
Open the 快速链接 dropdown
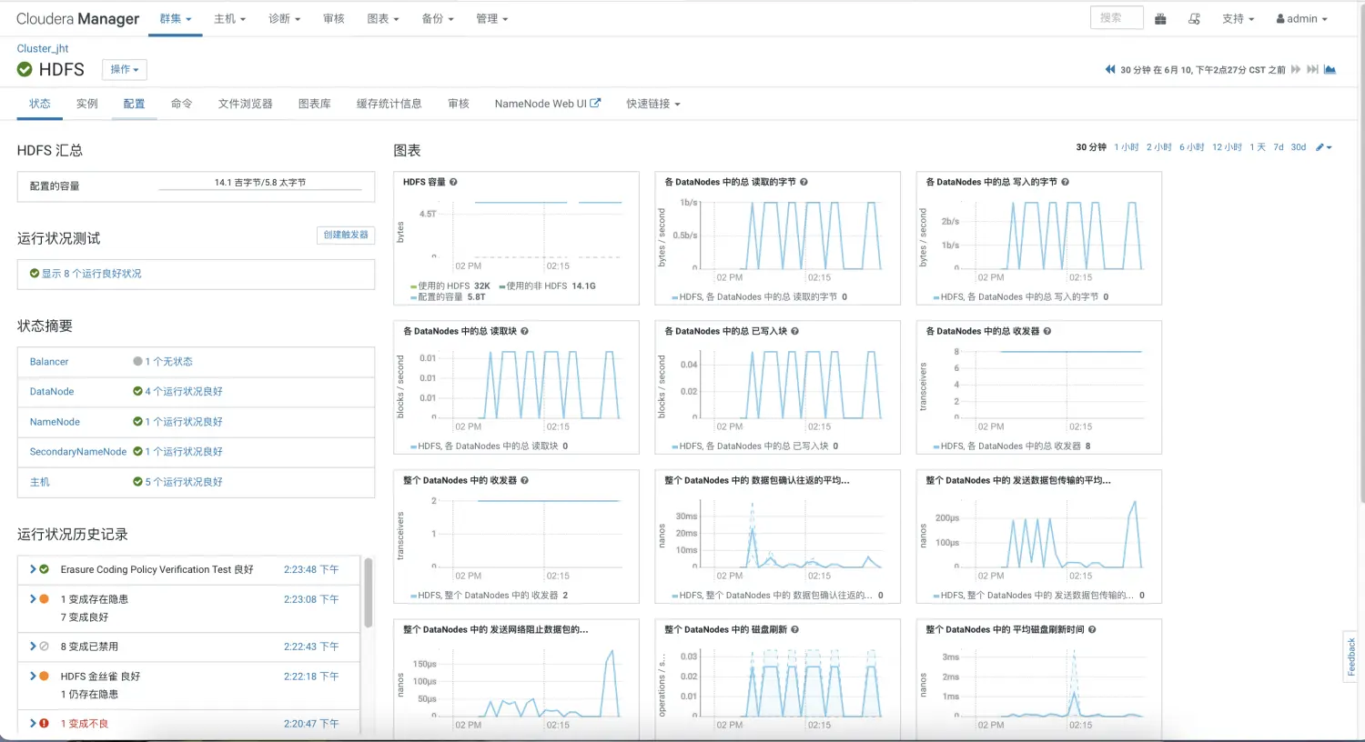click(652, 104)
